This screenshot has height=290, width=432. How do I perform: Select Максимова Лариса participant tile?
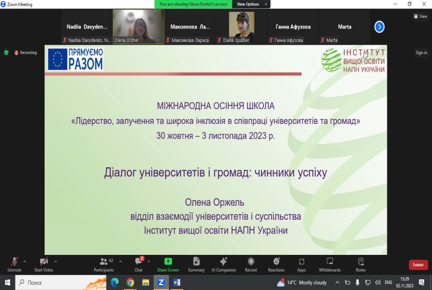coord(190,27)
